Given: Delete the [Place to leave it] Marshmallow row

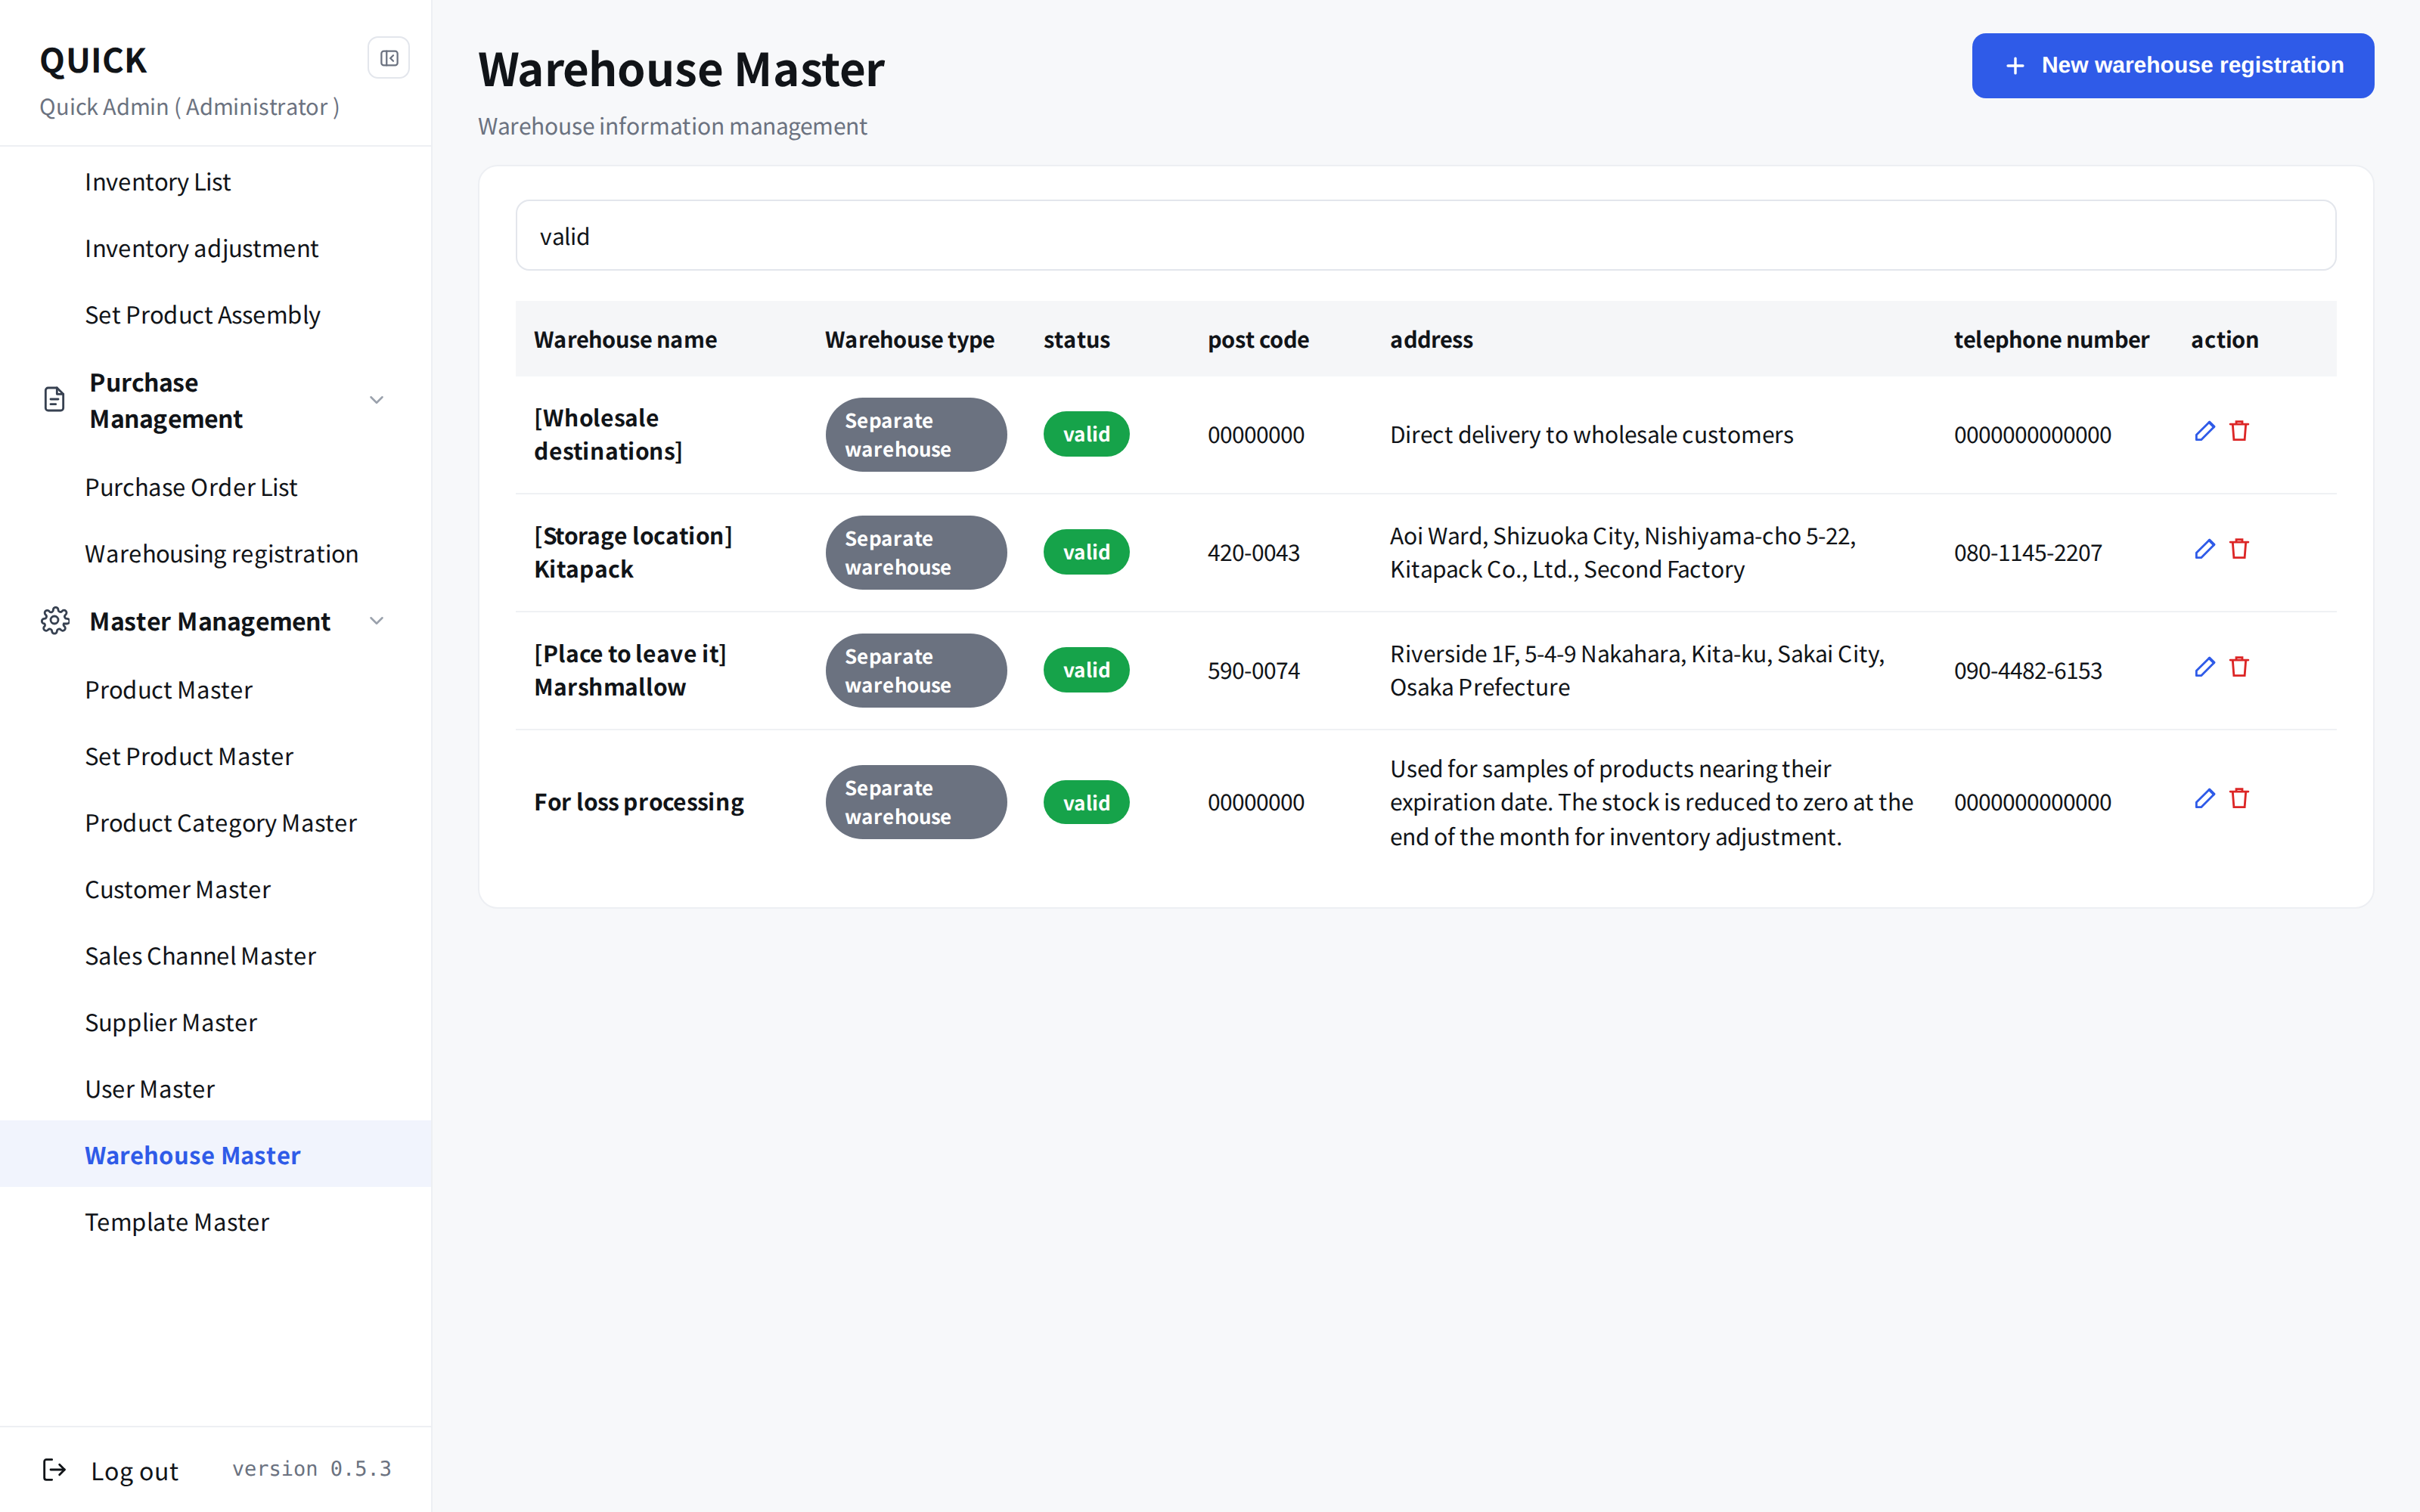Looking at the screenshot, I should coord(2239,667).
